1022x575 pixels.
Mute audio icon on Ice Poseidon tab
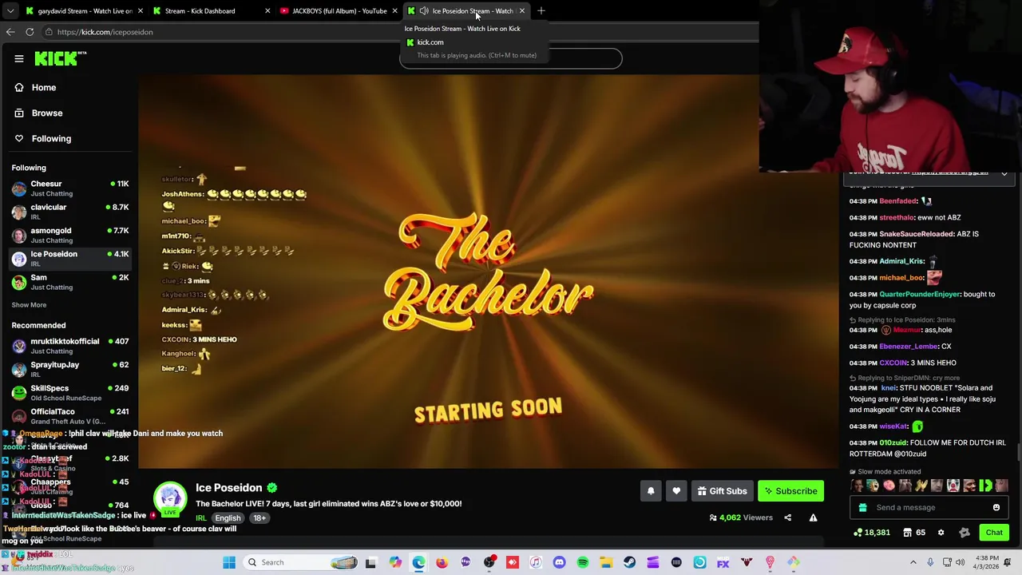(x=424, y=10)
